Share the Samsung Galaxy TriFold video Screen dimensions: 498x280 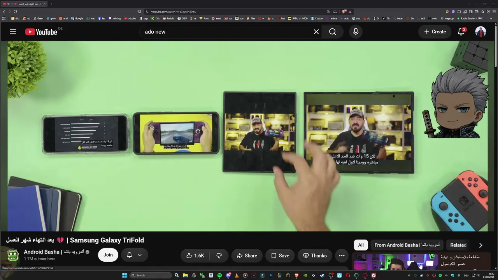247,255
